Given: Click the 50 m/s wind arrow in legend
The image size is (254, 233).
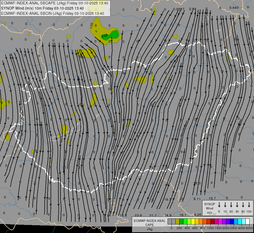Looking at the screenshot, I should click(x=243, y=205).
